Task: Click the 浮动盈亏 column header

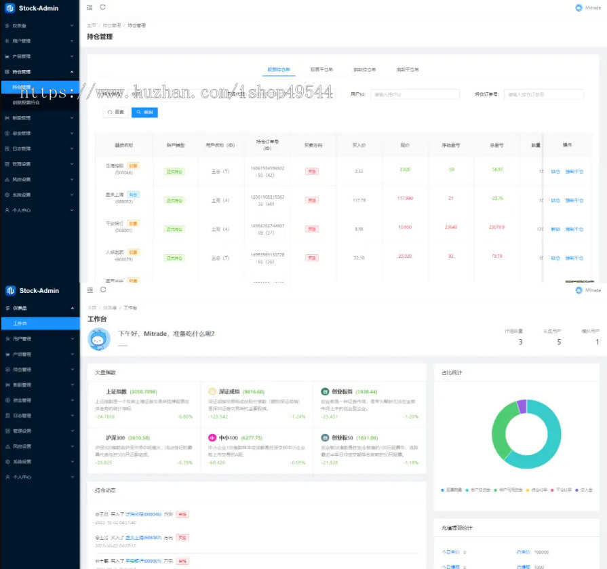Action: point(451,145)
